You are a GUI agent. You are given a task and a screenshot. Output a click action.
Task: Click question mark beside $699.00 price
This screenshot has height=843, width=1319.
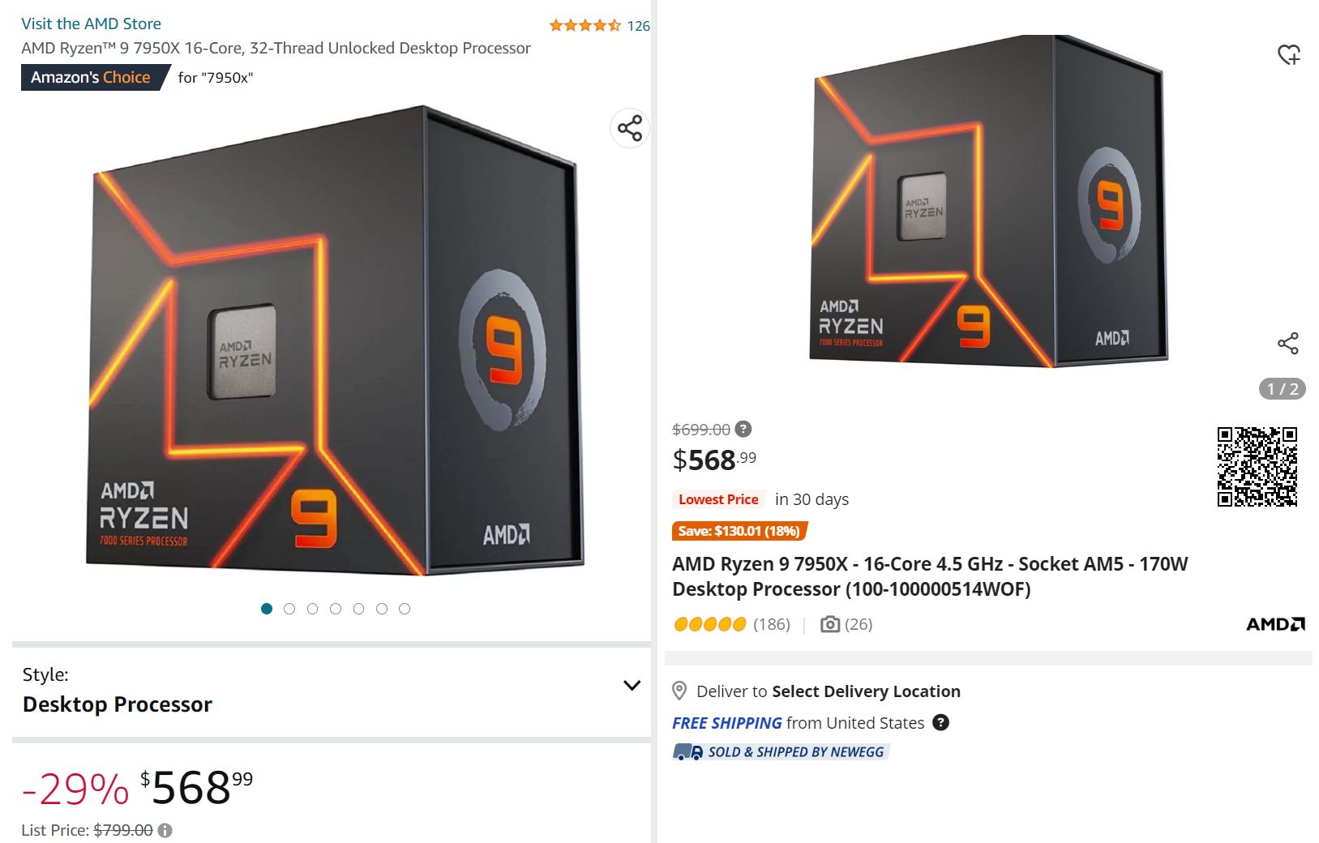[x=743, y=429]
